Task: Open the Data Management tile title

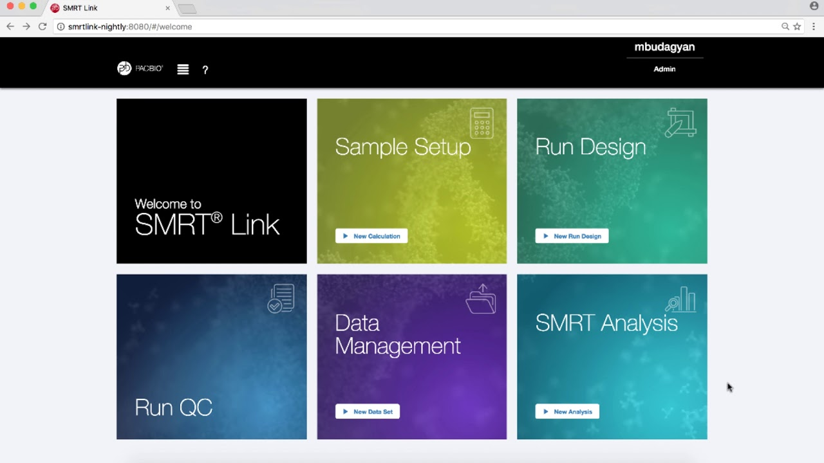Action: pos(398,334)
